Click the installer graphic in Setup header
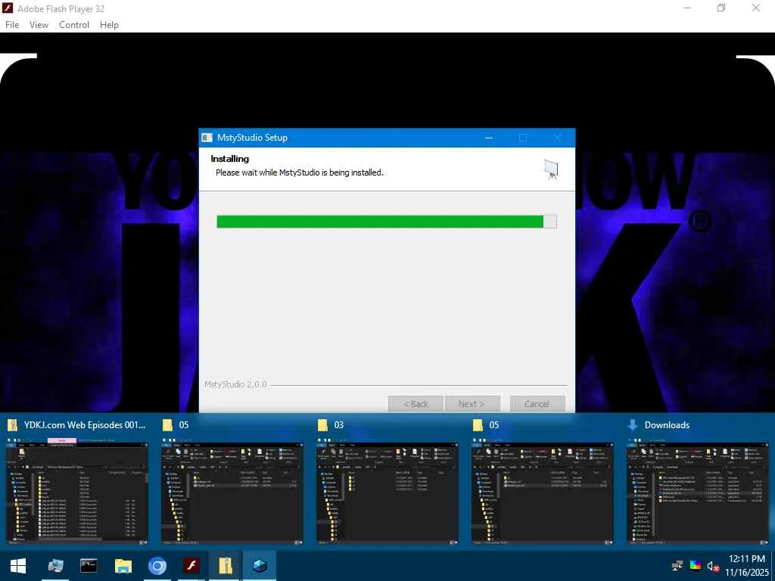This screenshot has width=775, height=581. click(x=551, y=169)
